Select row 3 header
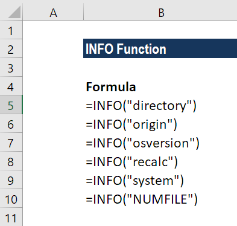This screenshot has height=226, width=237. pos(11,67)
